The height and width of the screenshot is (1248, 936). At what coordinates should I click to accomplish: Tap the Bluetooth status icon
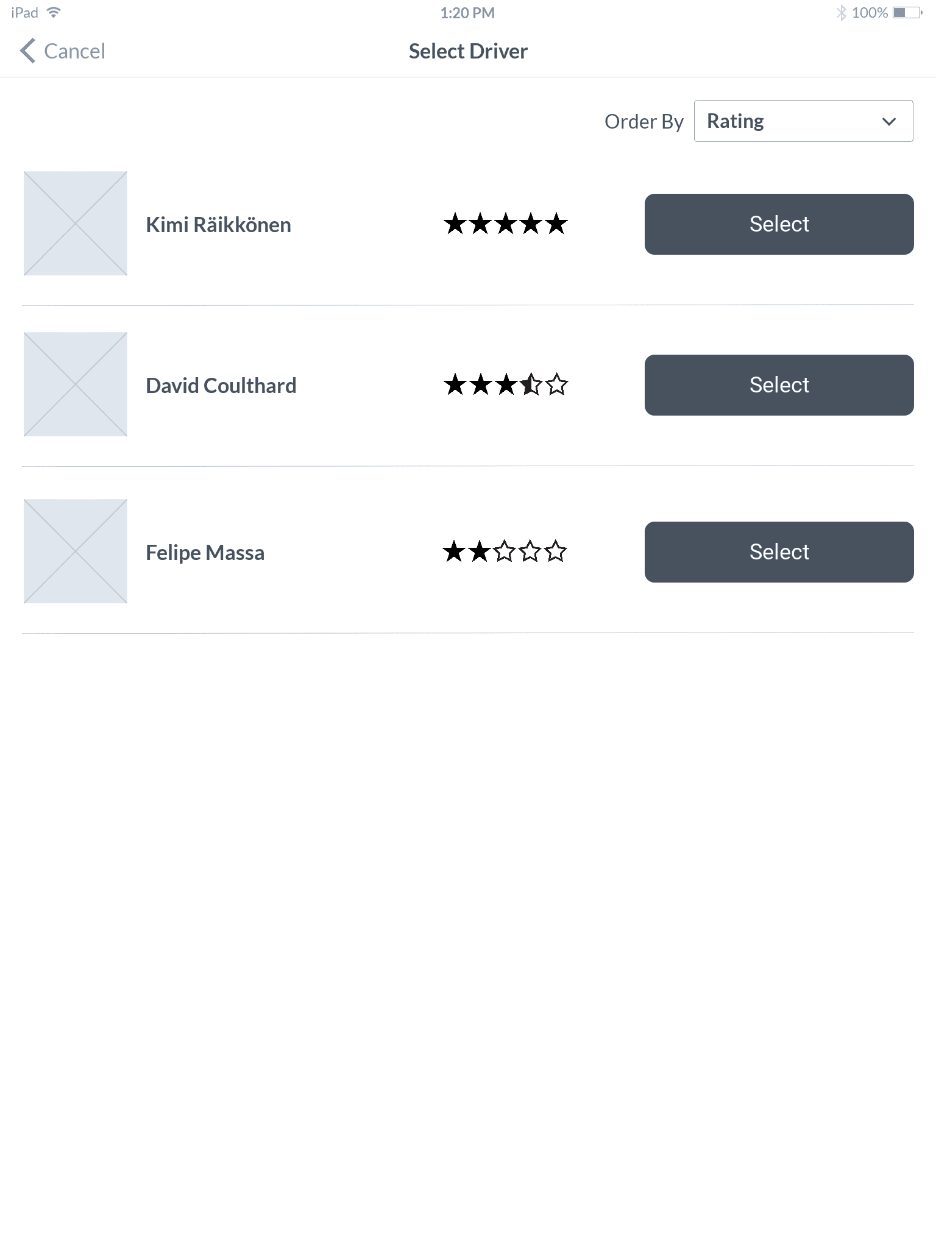point(842,13)
